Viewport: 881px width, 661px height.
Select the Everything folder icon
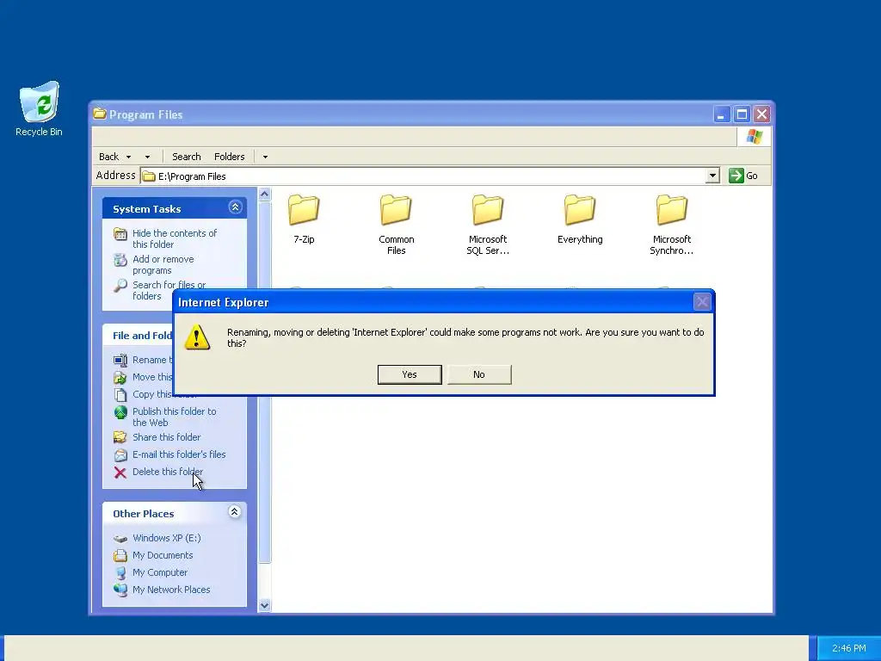point(580,210)
